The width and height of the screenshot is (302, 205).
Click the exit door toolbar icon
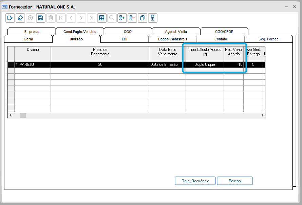10,18
